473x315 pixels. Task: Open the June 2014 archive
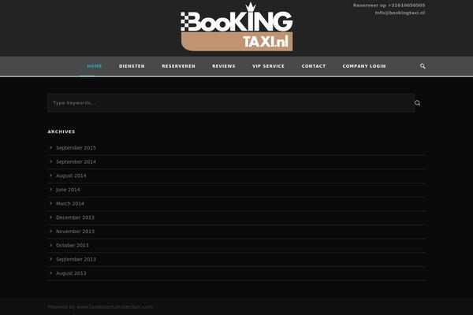pyautogui.click(x=68, y=189)
